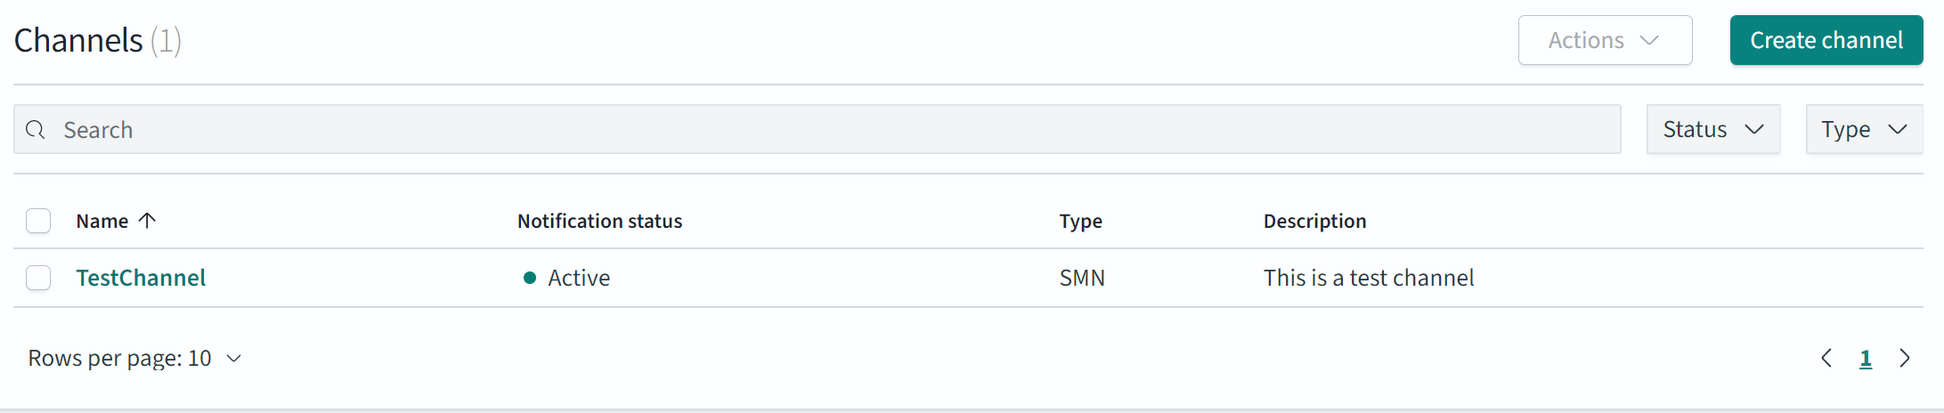Expand the Status filter dropdown
The width and height of the screenshot is (1944, 413).
click(1712, 130)
